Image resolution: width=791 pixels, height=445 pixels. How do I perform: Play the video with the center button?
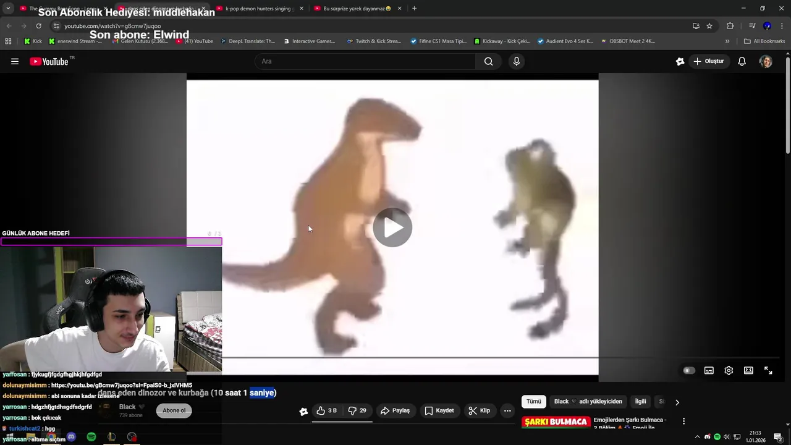click(x=392, y=227)
